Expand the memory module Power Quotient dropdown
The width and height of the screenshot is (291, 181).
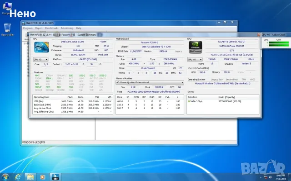coord(150,82)
